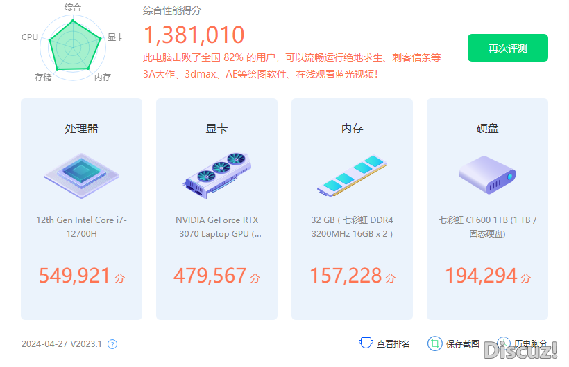Click the trophy icon beside 查看排名
The height and width of the screenshot is (367, 569).
[366, 343]
